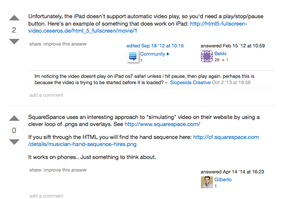The image size is (294, 199).
Task: Visit Slopeside Creative's profile
Action: (190, 83)
